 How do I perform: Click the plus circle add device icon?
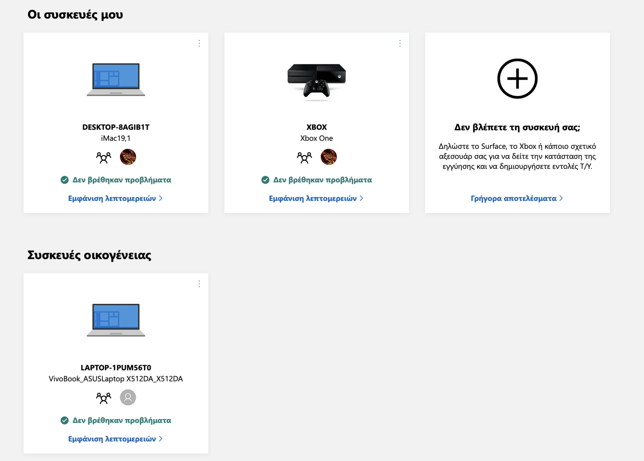[517, 79]
